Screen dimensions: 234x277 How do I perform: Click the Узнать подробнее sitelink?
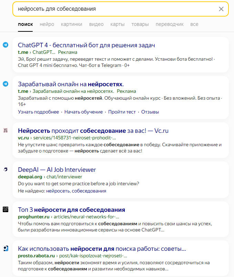tap(38, 112)
